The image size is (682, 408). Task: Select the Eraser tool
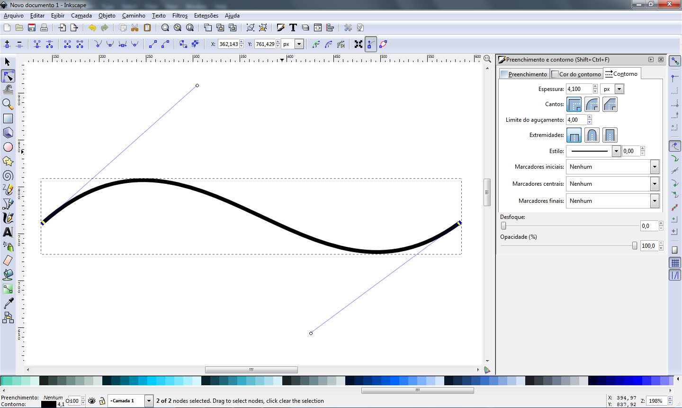8,261
